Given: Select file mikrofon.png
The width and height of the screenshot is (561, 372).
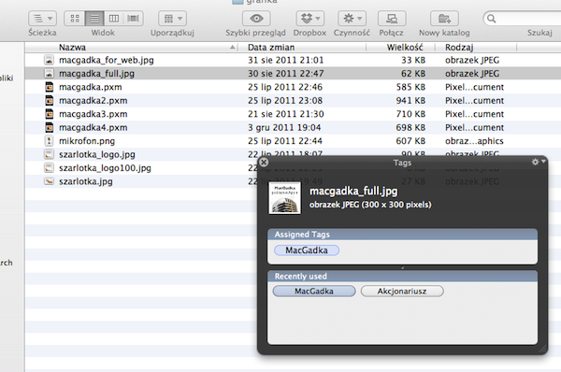Looking at the screenshot, I should pyautogui.click(x=87, y=141).
